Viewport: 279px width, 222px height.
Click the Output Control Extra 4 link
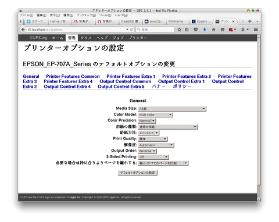click(67, 87)
